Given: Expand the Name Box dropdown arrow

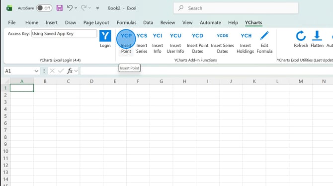Looking at the screenshot, I should click(x=36, y=71).
